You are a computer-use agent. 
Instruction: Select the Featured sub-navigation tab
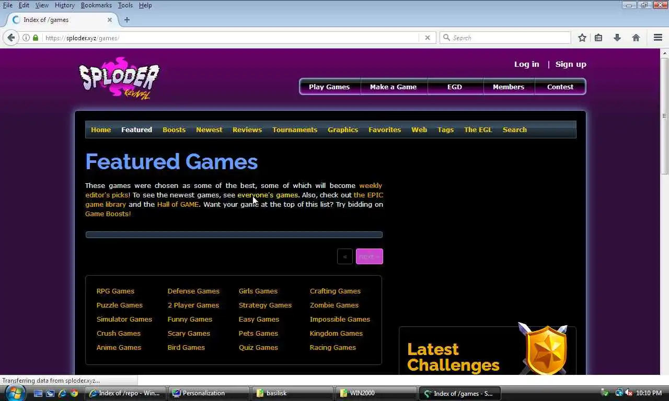tap(136, 129)
